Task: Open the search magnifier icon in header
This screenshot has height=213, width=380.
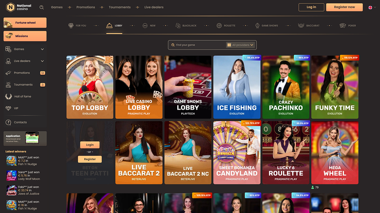Action: [42, 7]
